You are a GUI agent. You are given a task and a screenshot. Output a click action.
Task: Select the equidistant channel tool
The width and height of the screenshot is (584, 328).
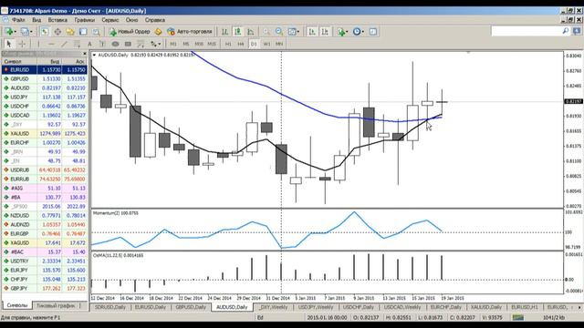point(77,44)
